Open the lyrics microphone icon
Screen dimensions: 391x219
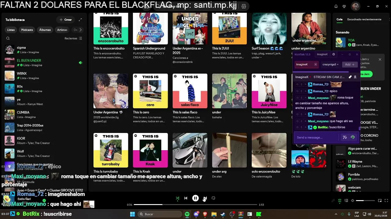[x=333, y=201]
